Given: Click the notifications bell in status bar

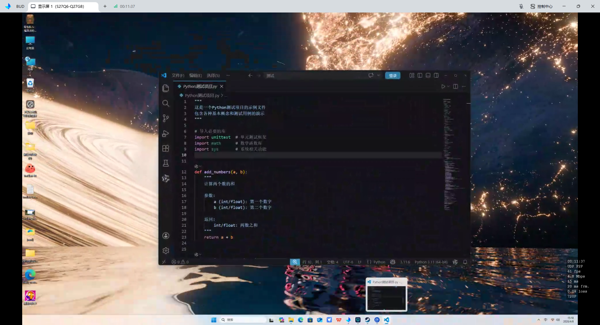Looking at the screenshot, I should click(465, 262).
